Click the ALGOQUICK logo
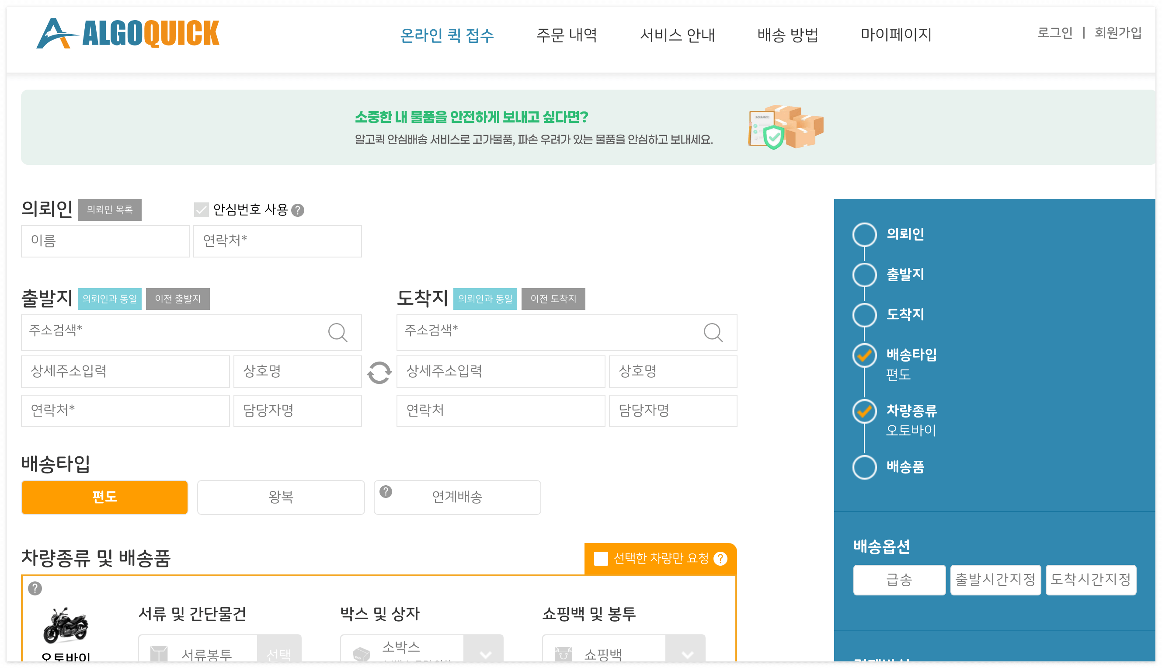 click(x=128, y=33)
